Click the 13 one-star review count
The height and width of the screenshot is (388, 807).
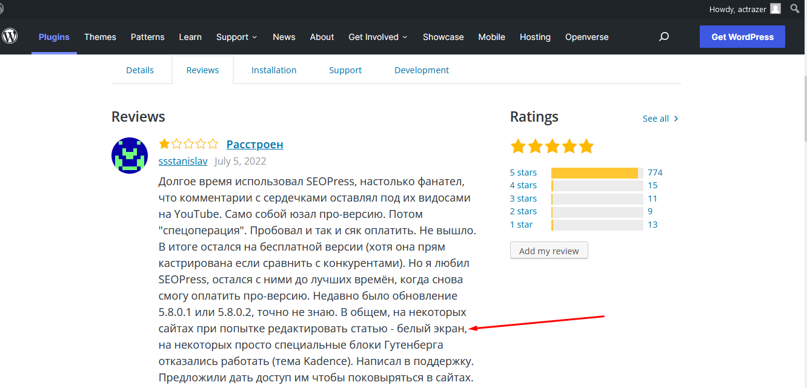[653, 225]
